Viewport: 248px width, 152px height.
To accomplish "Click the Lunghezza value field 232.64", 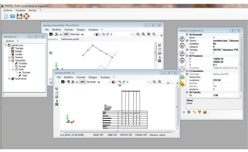I will pyautogui.click(x=217, y=80).
